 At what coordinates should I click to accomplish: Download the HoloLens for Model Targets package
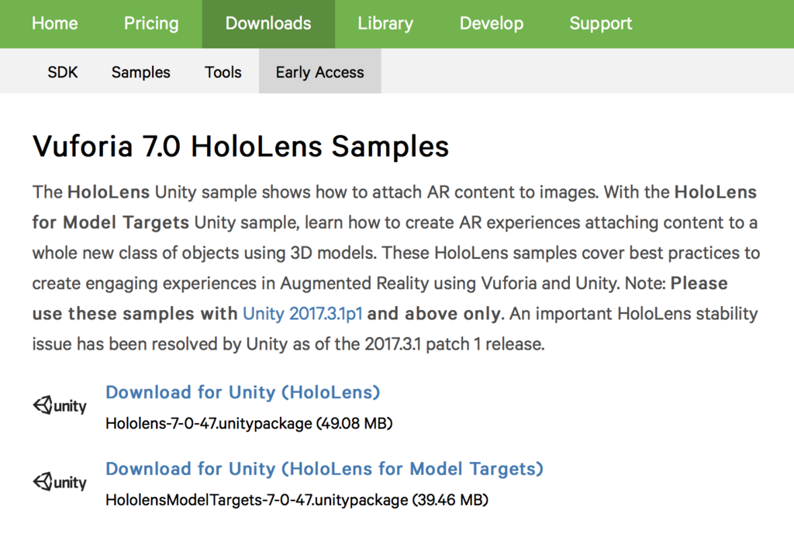(324, 469)
